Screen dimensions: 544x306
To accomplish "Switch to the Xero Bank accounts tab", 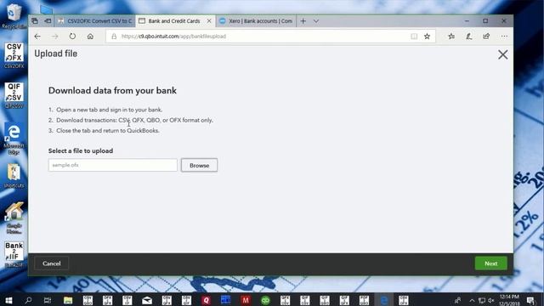I will click(256, 20).
